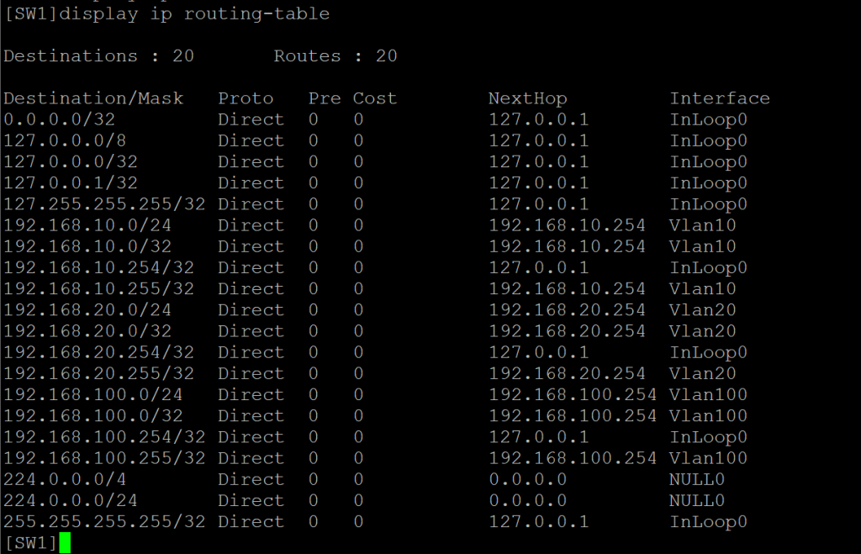Click the NextHop column header
The image size is (861, 554).
coord(527,98)
